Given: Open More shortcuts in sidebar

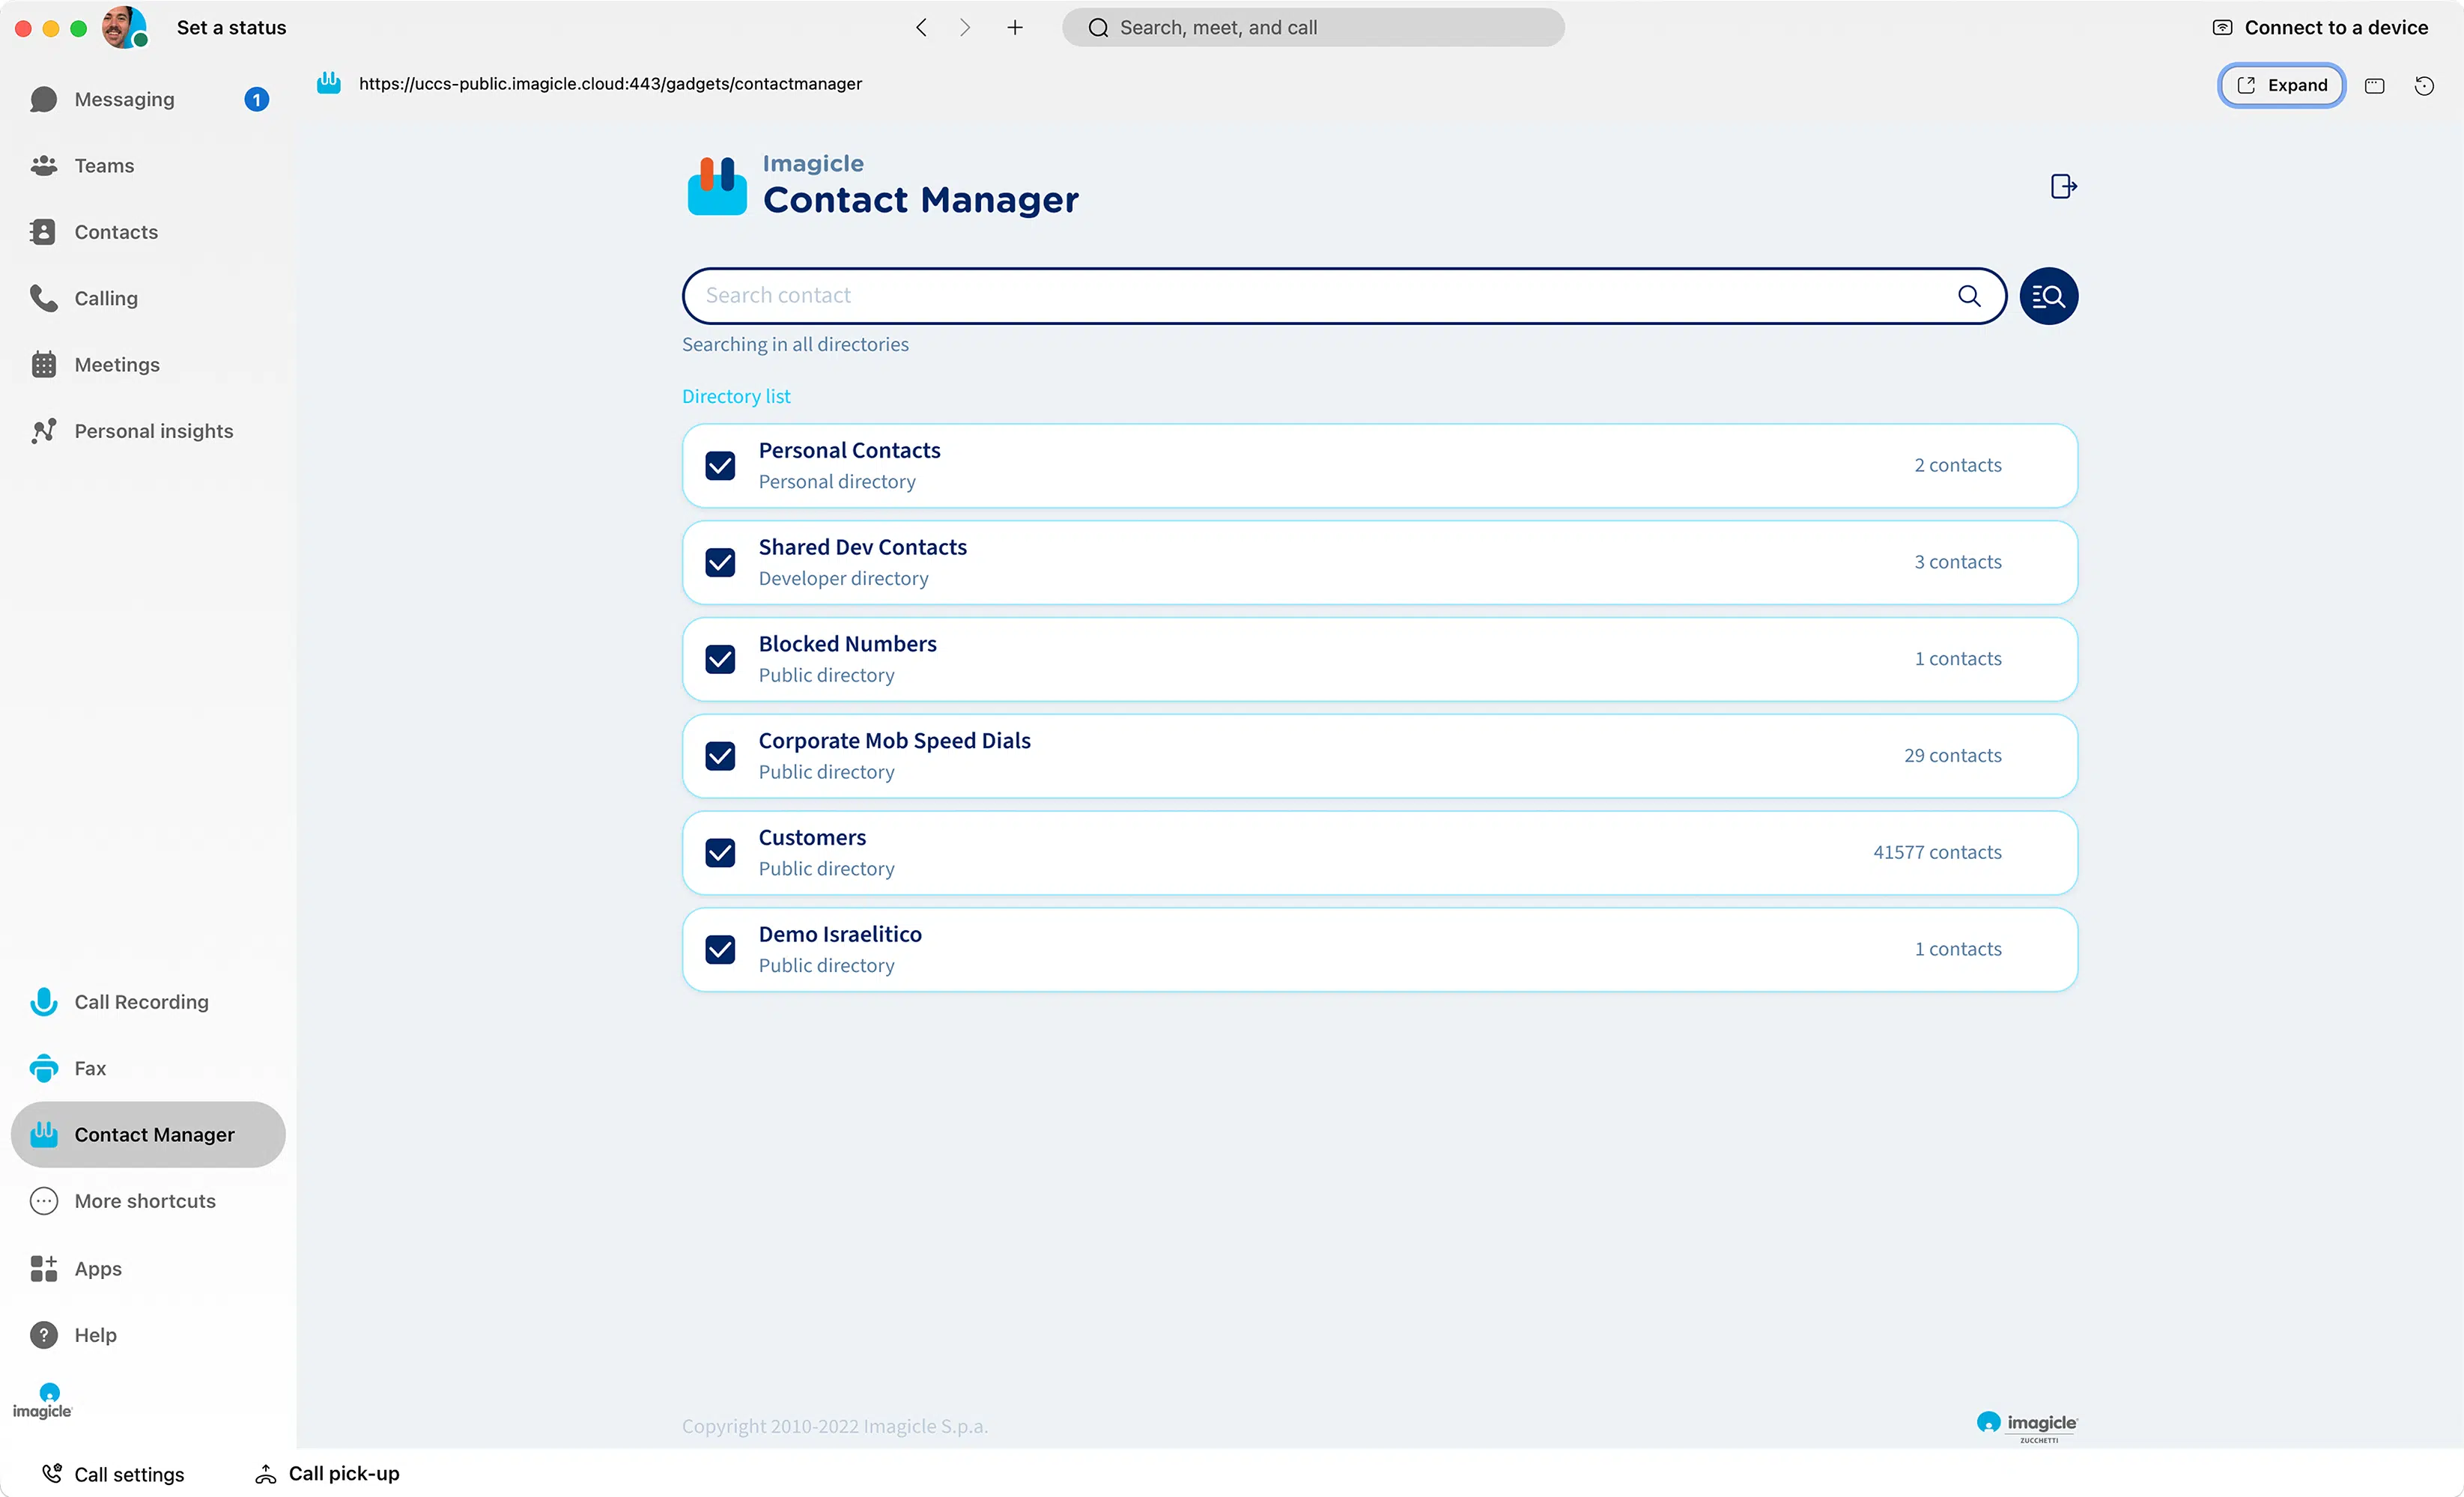Looking at the screenshot, I should (x=144, y=1201).
